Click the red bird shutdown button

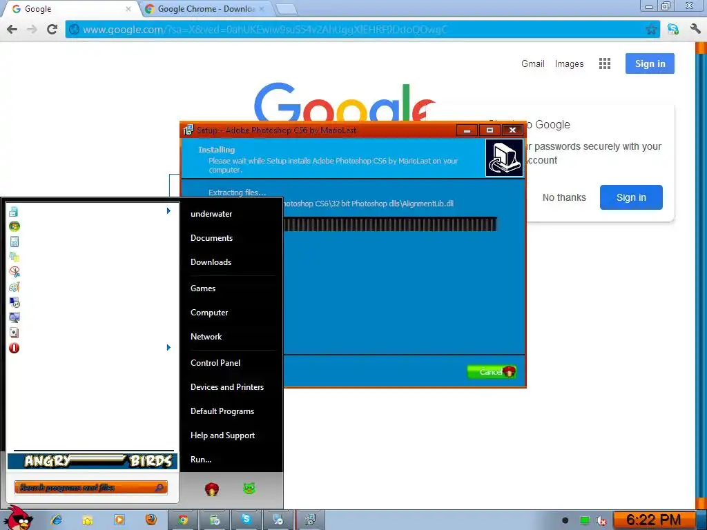(212, 489)
